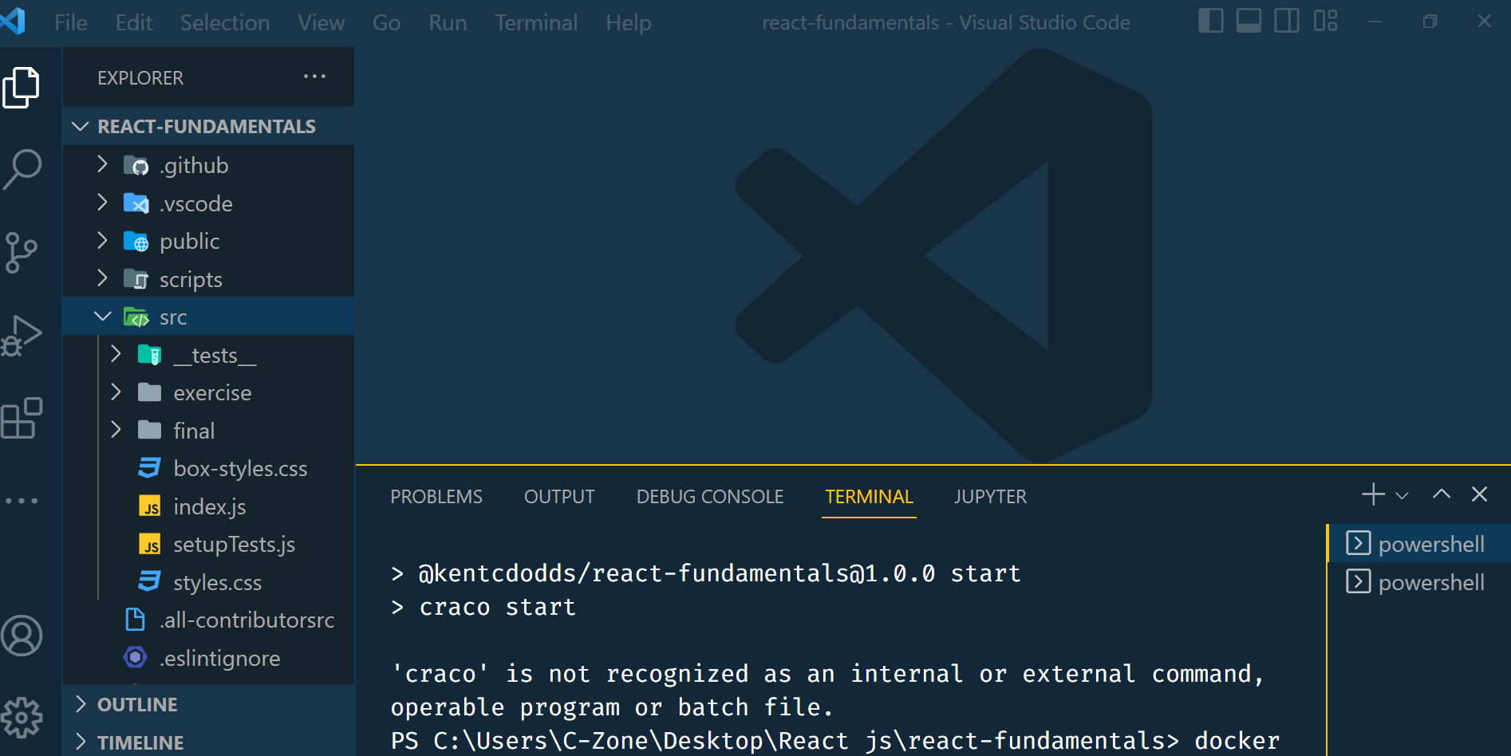
Task: Click the ESLint icon of .eslintignore
Action: pos(136,657)
